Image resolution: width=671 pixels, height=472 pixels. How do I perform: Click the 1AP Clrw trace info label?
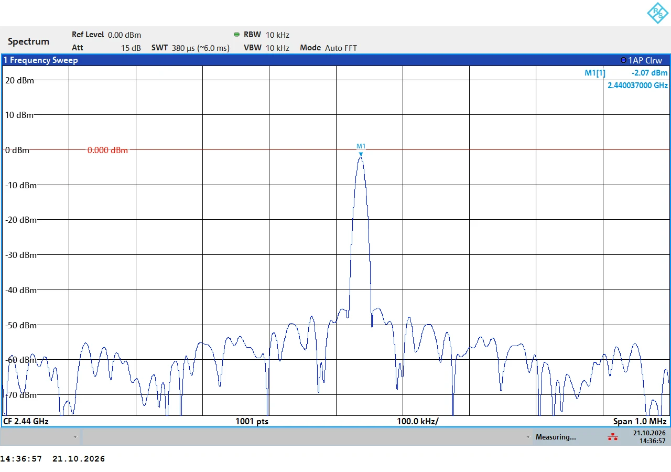click(x=645, y=60)
